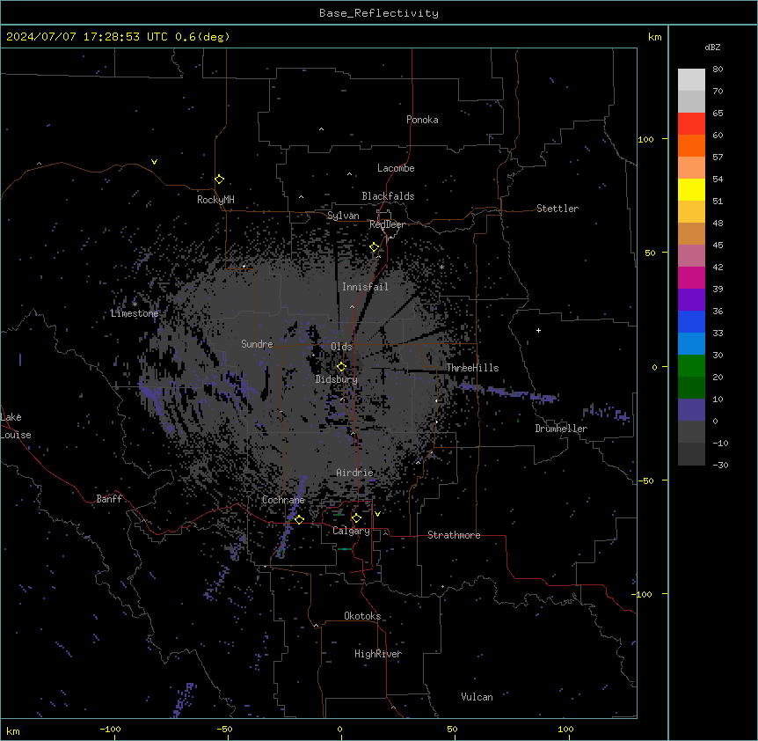Click the green 30 dBZ color swatch

(x=691, y=366)
